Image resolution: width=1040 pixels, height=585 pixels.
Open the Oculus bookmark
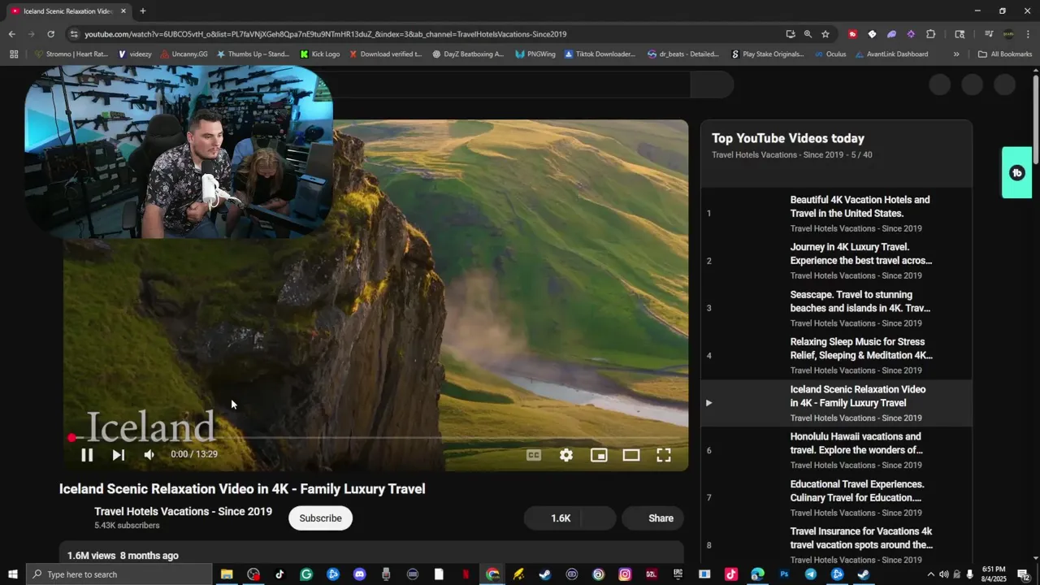[x=829, y=54]
